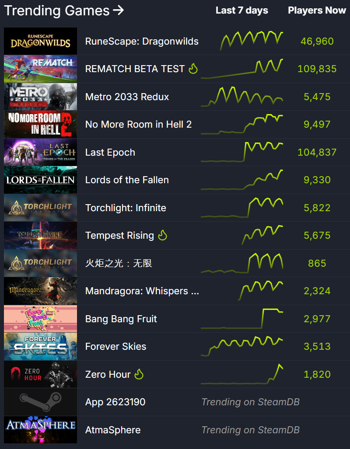Viewport: 350px width, 449px height.
Task: Select the Torchlight: Infinite game title
Action: [126, 208]
